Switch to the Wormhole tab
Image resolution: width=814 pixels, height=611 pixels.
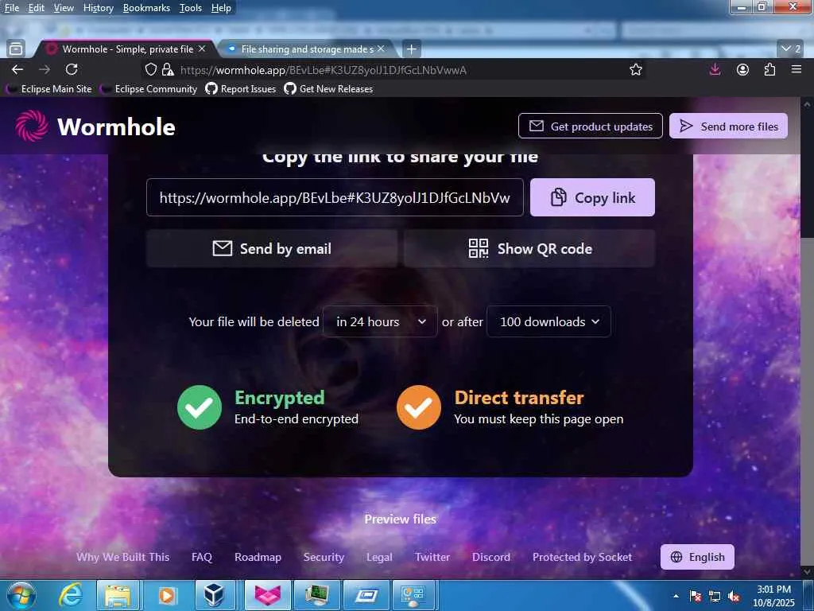[x=125, y=49]
